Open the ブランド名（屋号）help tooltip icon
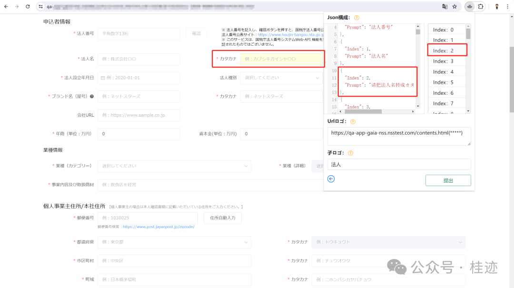The height and width of the screenshot is (288, 514). (x=92, y=97)
